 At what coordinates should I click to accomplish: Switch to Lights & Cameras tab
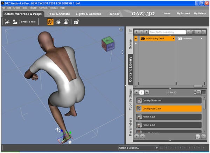tap(89, 14)
